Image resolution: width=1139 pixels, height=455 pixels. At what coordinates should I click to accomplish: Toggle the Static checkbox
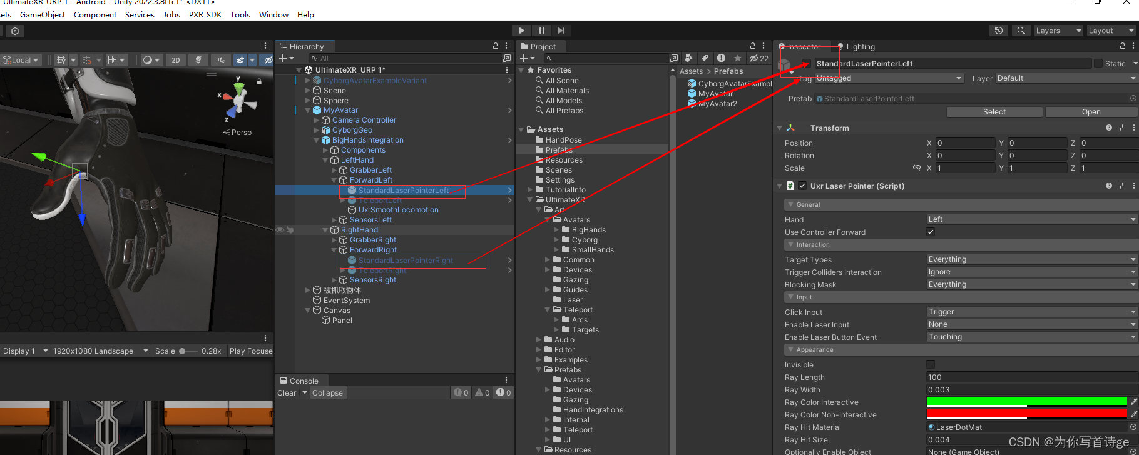click(1098, 63)
